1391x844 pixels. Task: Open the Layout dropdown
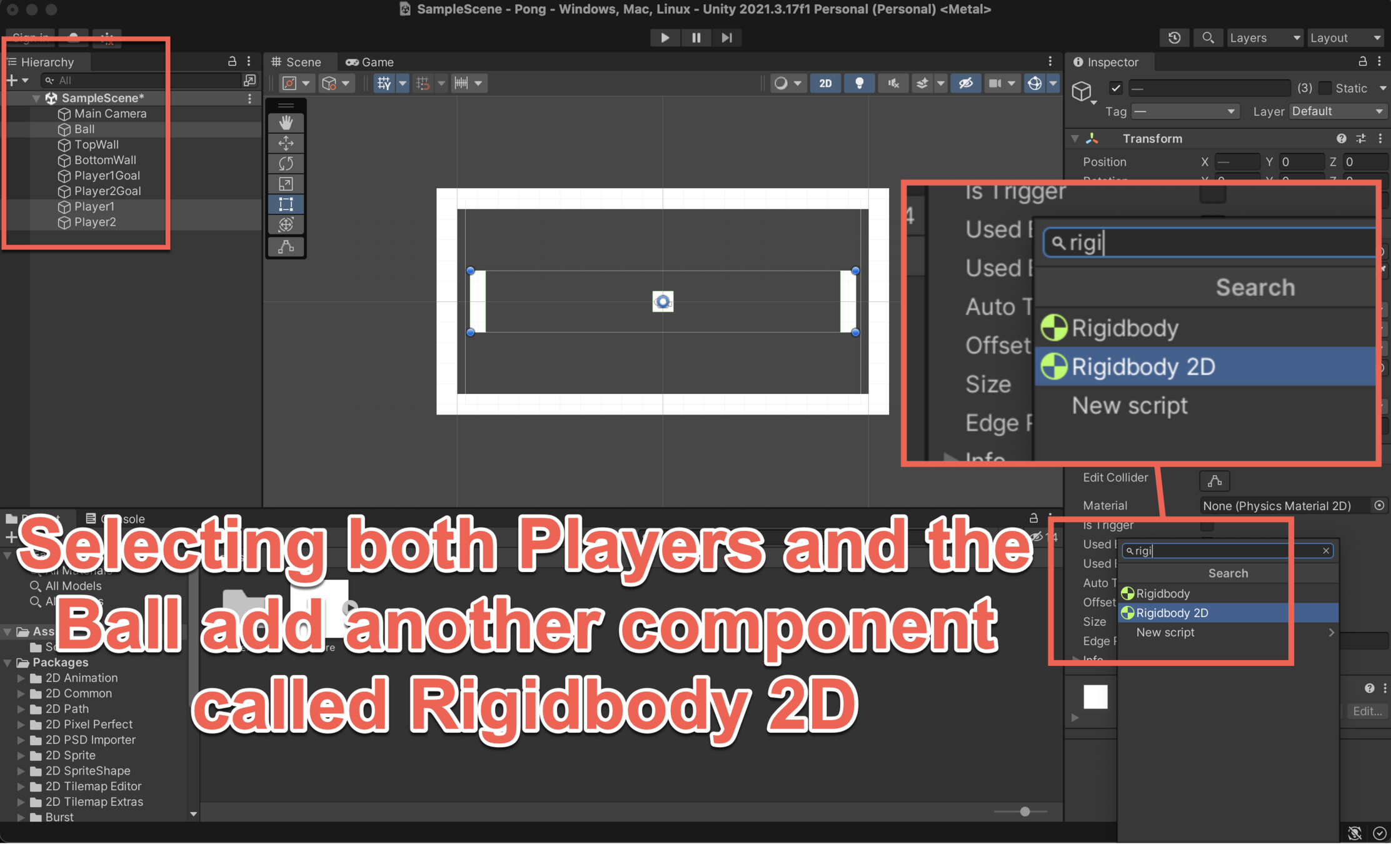(x=1345, y=38)
